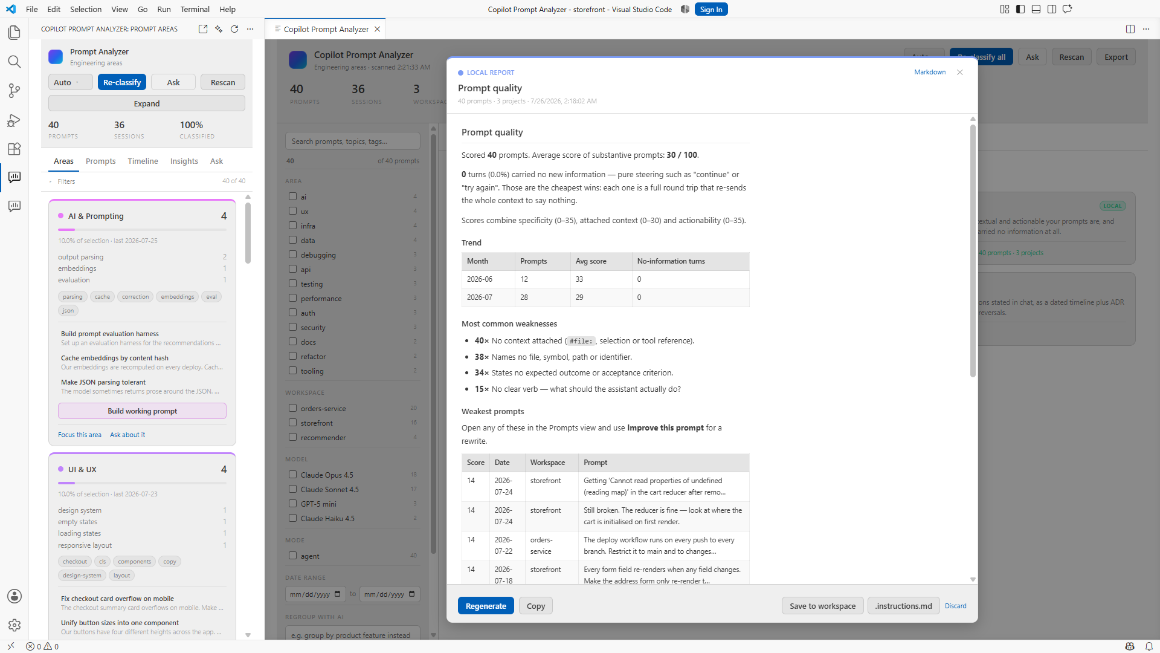Toggle the bottom panel layout icon
Image resolution: width=1160 pixels, height=653 pixels.
click(1036, 9)
